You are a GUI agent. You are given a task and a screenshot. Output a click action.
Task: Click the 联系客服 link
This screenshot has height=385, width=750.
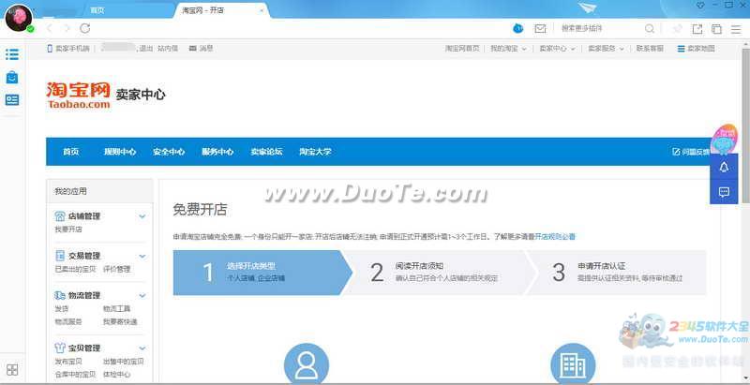point(650,49)
